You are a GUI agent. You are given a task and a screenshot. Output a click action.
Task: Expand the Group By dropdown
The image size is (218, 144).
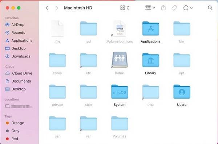150,8
